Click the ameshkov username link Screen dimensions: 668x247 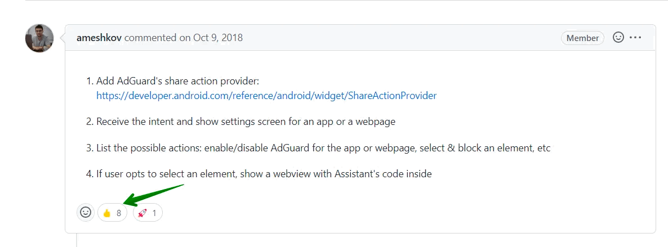coord(99,38)
